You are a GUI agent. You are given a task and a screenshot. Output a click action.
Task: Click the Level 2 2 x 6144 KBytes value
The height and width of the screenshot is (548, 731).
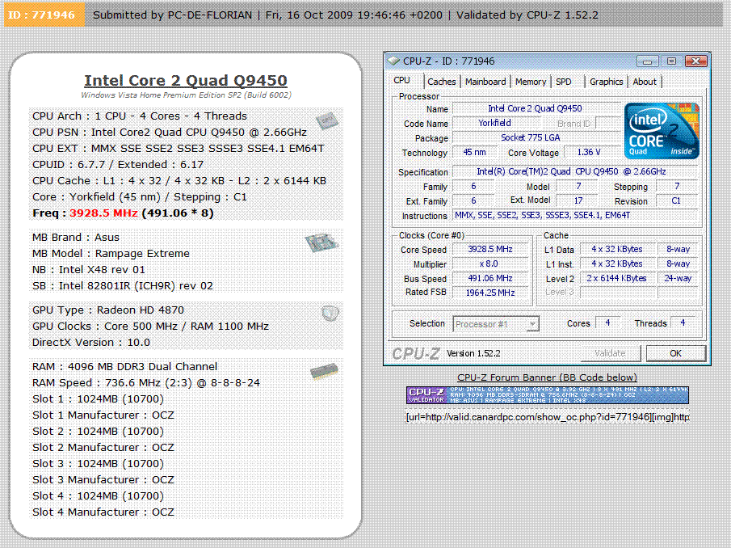tap(617, 278)
